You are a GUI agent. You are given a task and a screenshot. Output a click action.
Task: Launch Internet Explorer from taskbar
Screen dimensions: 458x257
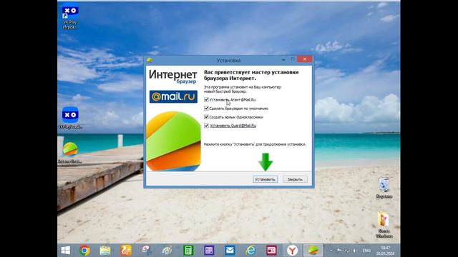(x=250, y=251)
